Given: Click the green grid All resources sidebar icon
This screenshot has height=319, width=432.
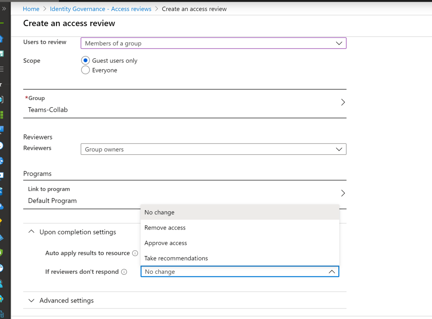Looking at the screenshot, I should [x=1, y=115].
